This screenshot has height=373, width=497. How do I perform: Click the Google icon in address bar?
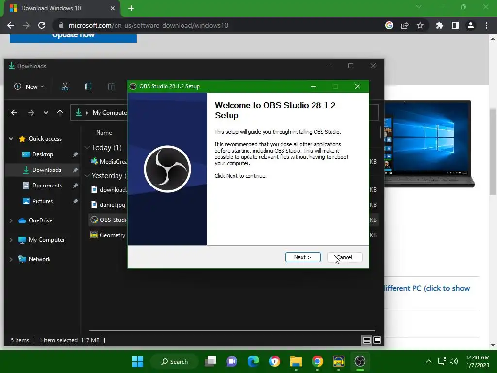(x=389, y=25)
